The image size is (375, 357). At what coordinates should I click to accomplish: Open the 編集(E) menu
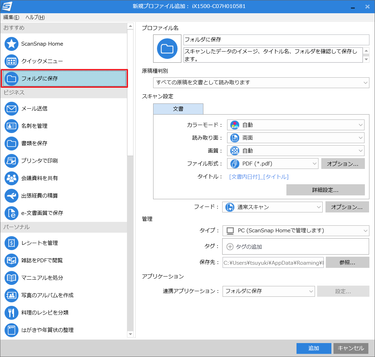point(11,17)
